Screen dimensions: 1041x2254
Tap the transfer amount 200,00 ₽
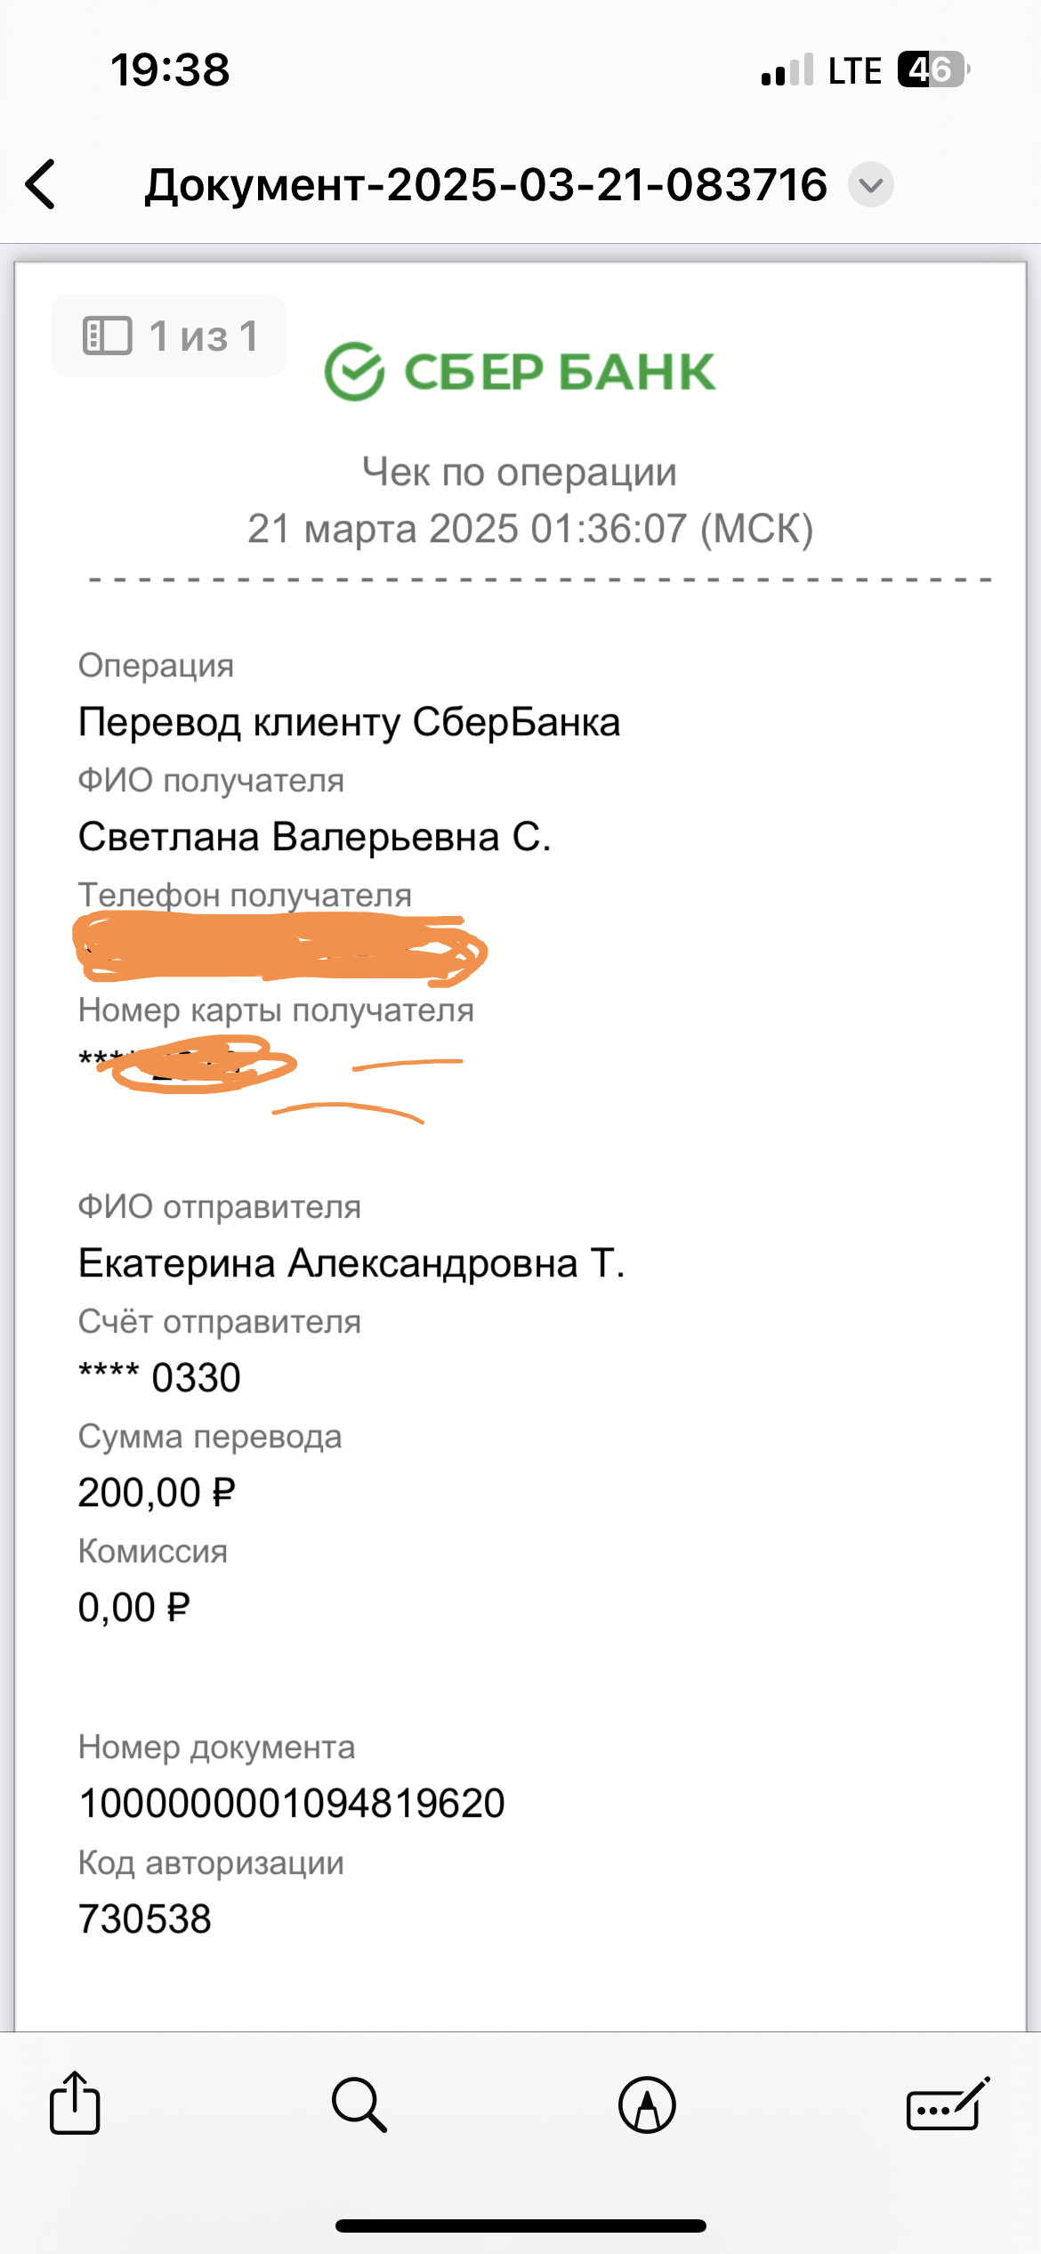157,1493
